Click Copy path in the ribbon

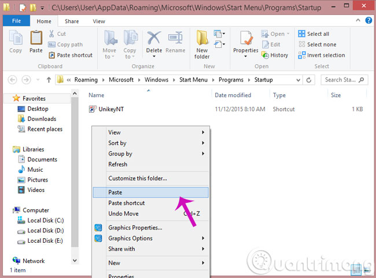click(x=65, y=45)
